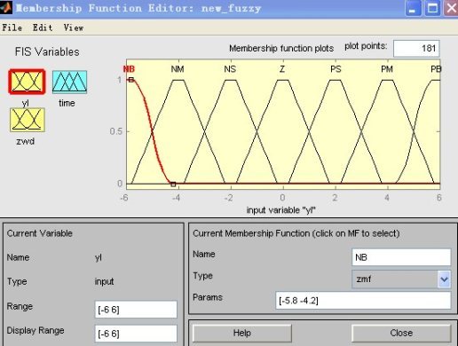This screenshot has height=346, width=458.
Task: Select the NS membership function label
Action: 230,69
